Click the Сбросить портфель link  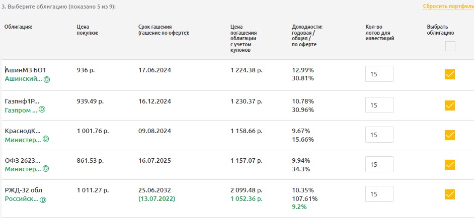coord(448,6)
